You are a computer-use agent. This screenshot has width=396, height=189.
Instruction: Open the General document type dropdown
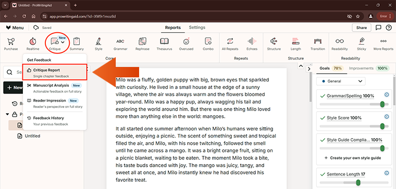tap(341, 82)
